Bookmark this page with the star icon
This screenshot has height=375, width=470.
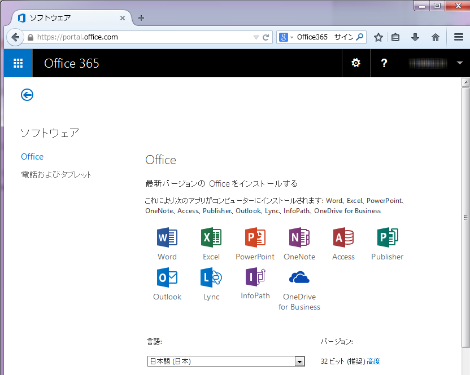coord(378,37)
